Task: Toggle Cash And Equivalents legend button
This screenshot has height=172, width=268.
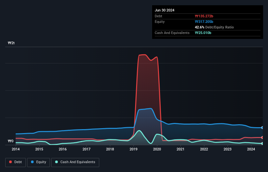Action: (x=75, y=162)
